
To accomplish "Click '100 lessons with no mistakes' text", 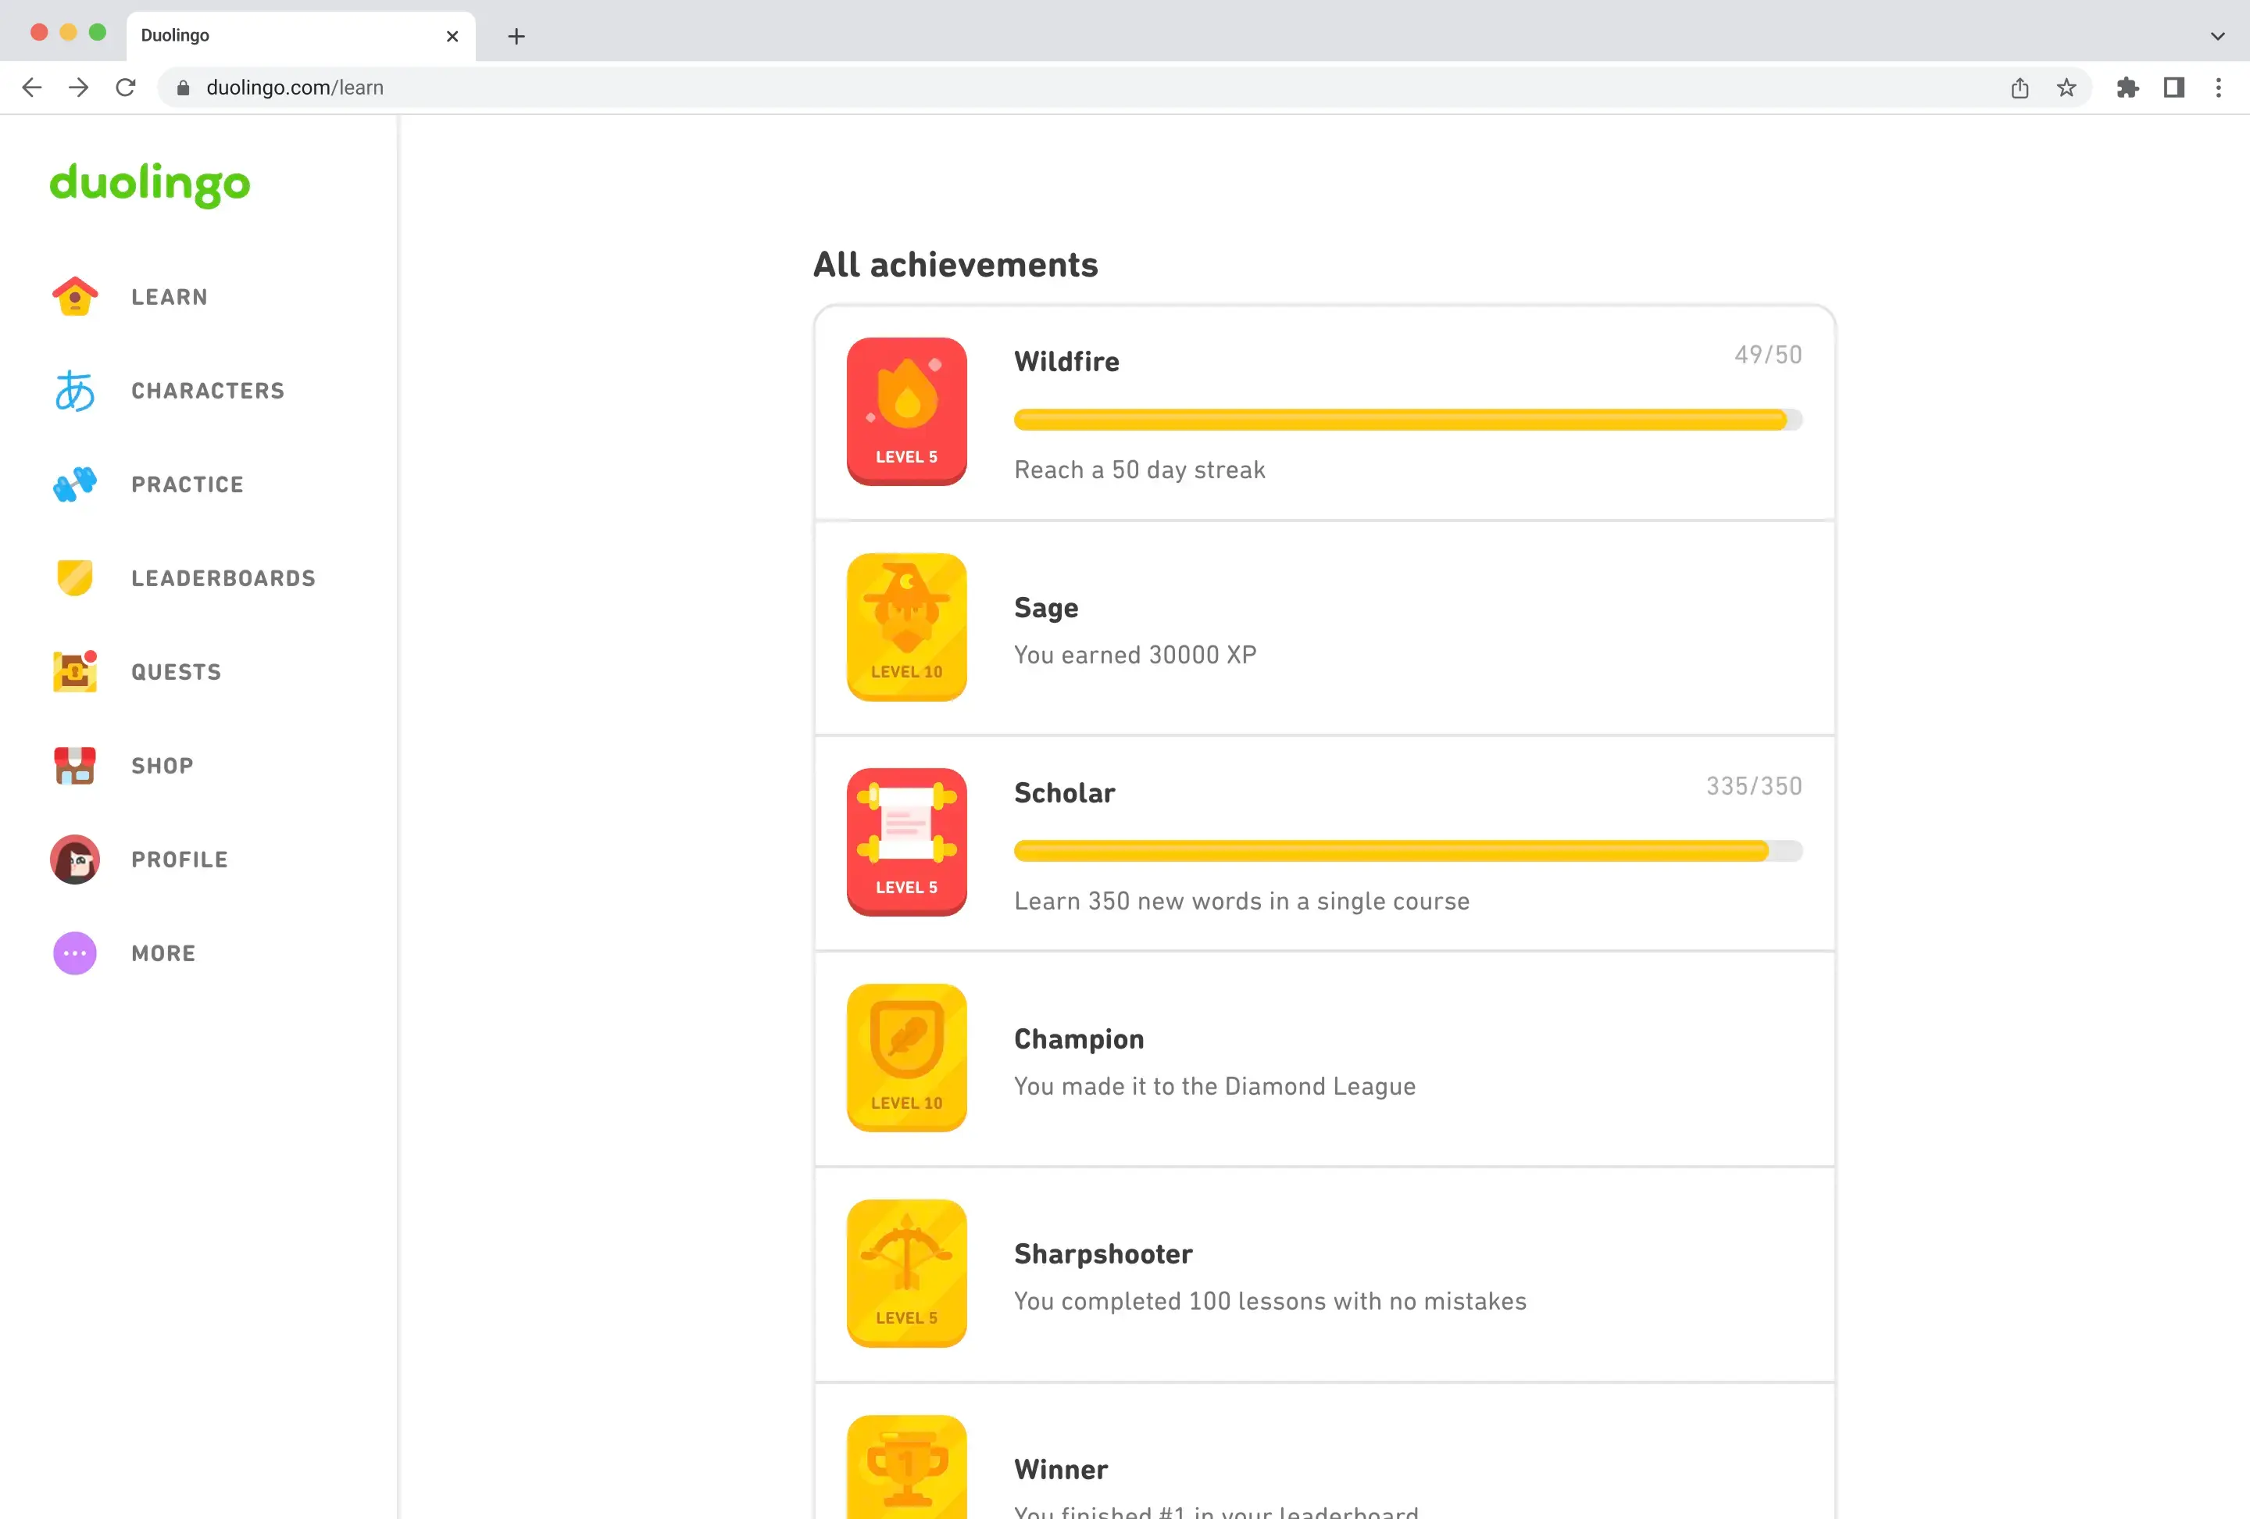I will pyautogui.click(x=1357, y=1301).
